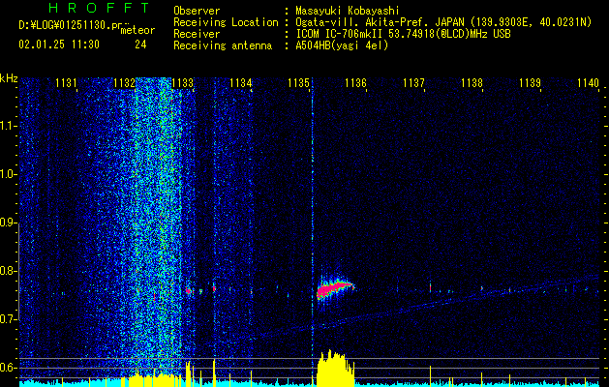Click the date 02.01.25 11:30
The width and height of the screenshot is (609, 387).
click(x=59, y=45)
